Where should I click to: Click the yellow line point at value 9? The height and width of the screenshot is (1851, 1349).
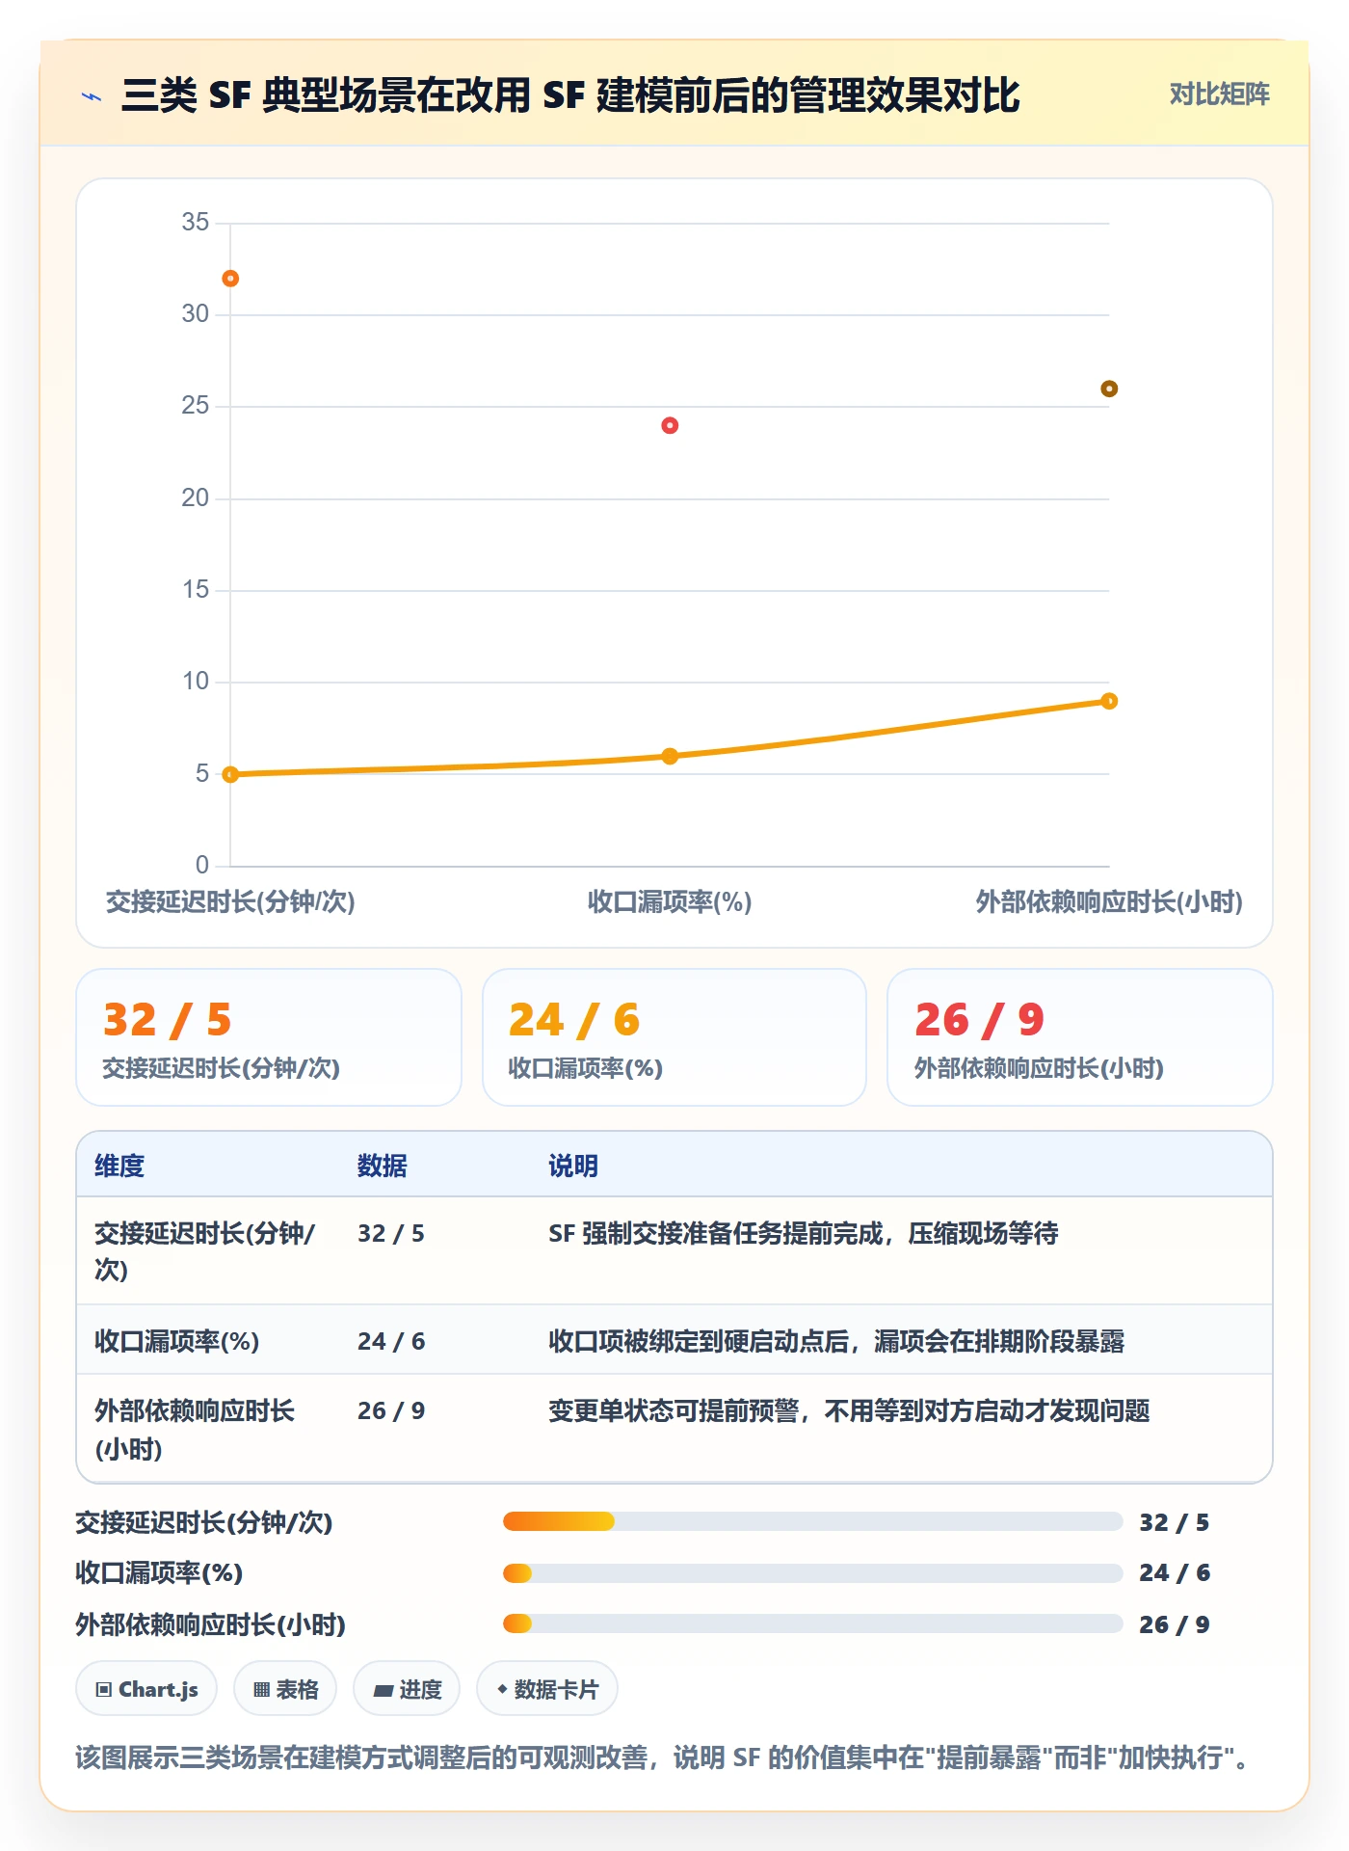click(x=1109, y=701)
